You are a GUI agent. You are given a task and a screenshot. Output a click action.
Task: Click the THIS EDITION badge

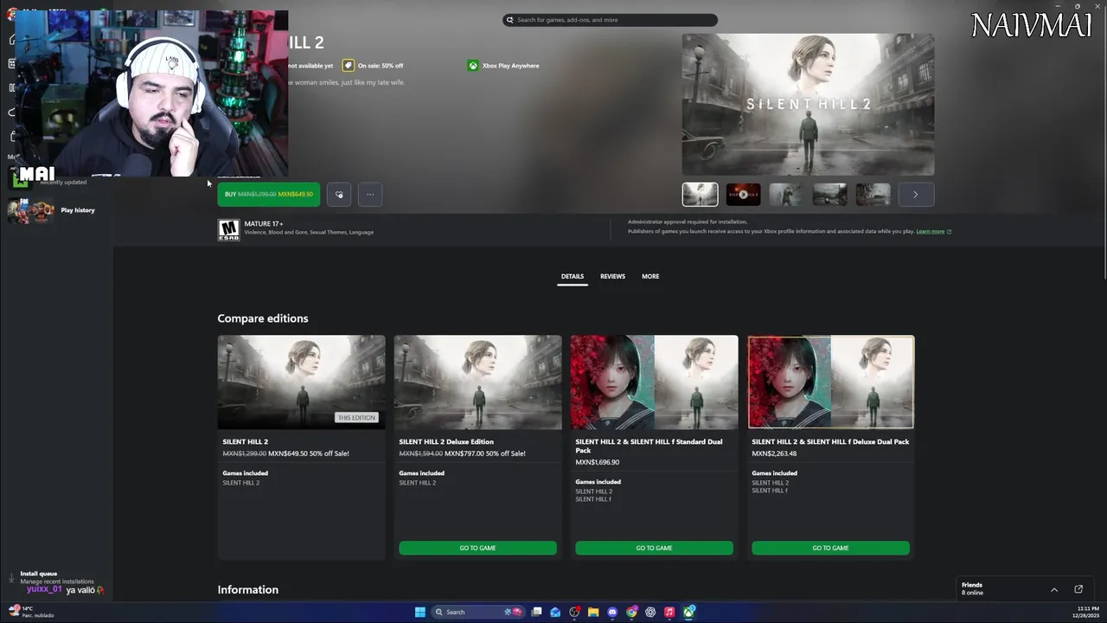click(x=356, y=417)
